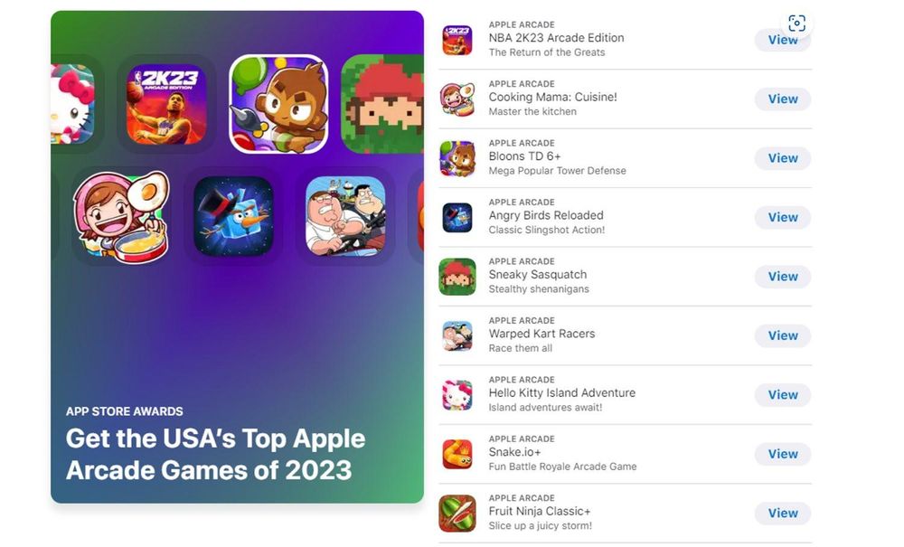Select the Bloons TD 6+ list icon
Screen dimensions: 904x547
[x=457, y=158]
